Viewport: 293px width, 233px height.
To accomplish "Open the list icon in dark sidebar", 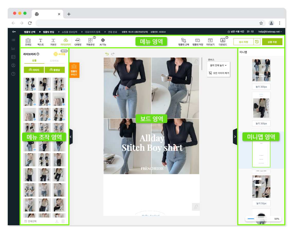I will pos(13,40).
